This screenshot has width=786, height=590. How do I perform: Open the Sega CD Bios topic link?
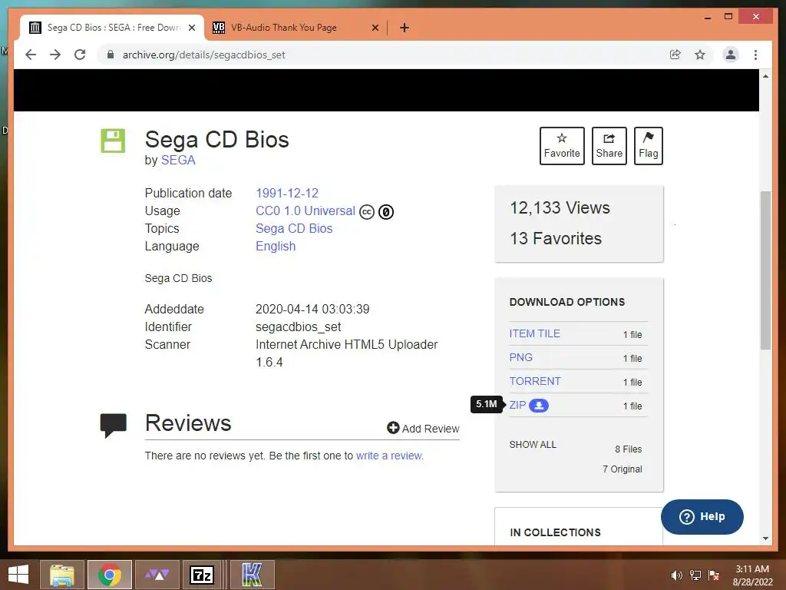click(x=294, y=228)
